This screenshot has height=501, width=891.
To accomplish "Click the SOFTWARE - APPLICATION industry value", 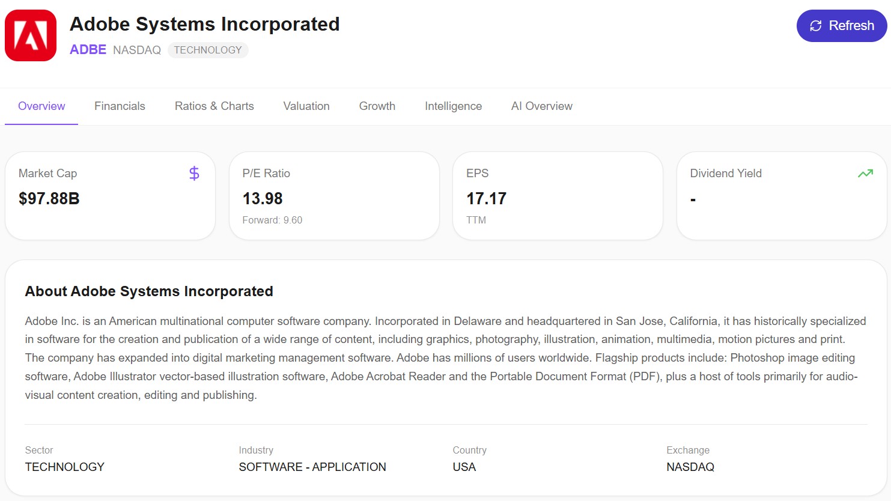I will 312,467.
